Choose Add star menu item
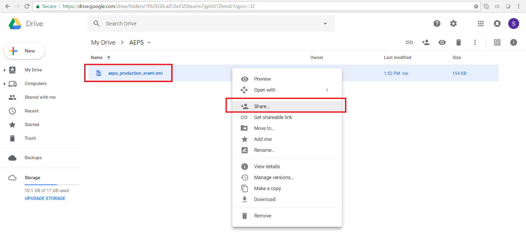 (x=287, y=139)
